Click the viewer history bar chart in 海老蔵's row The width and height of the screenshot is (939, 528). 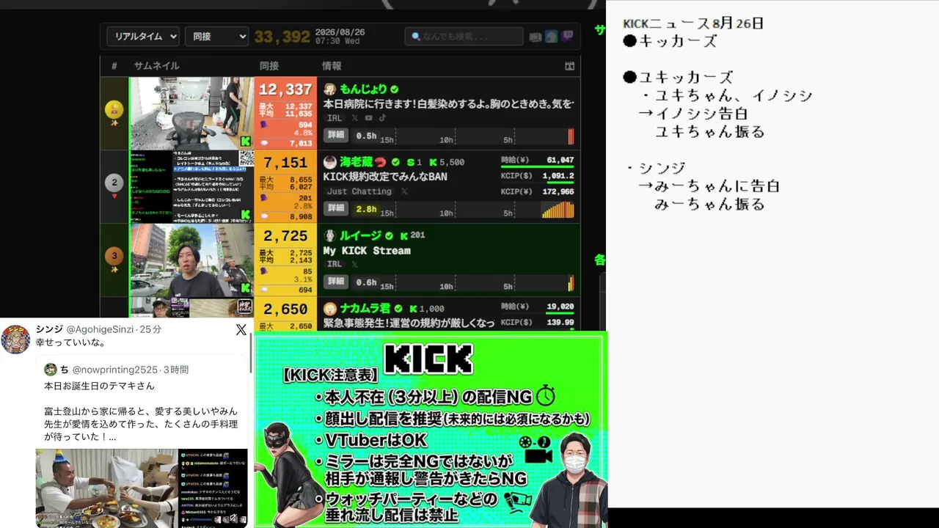click(558, 210)
